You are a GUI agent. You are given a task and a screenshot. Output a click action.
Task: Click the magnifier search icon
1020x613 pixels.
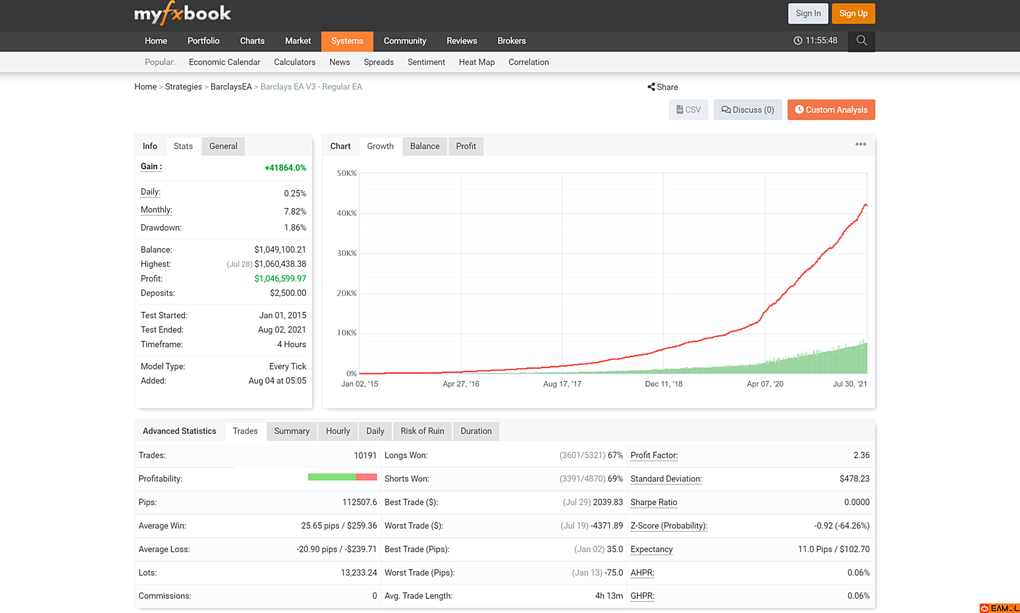[861, 40]
